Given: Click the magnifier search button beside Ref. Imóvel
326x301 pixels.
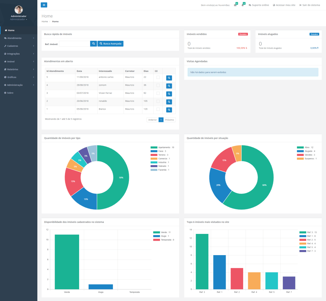Looking at the screenshot, I should pyautogui.click(x=93, y=44).
